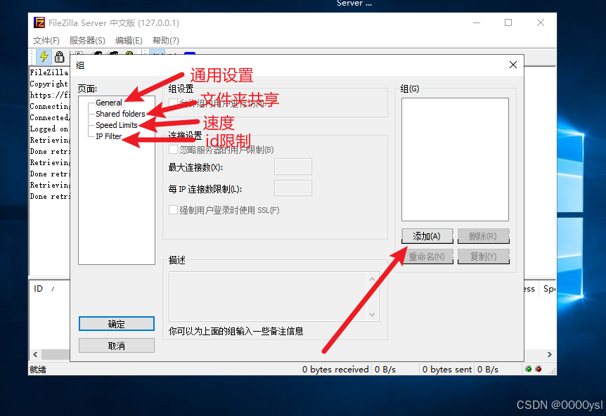Open the 服务器(S) menu
Image resolution: width=606 pixels, height=416 pixels.
pyautogui.click(x=87, y=41)
